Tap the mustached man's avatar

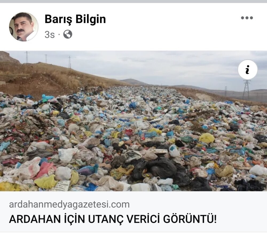pyautogui.click(x=24, y=27)
